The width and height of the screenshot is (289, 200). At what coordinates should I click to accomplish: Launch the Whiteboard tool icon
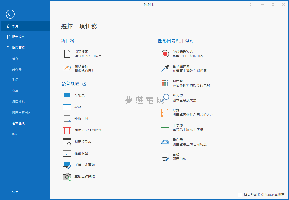coord(165,157)
